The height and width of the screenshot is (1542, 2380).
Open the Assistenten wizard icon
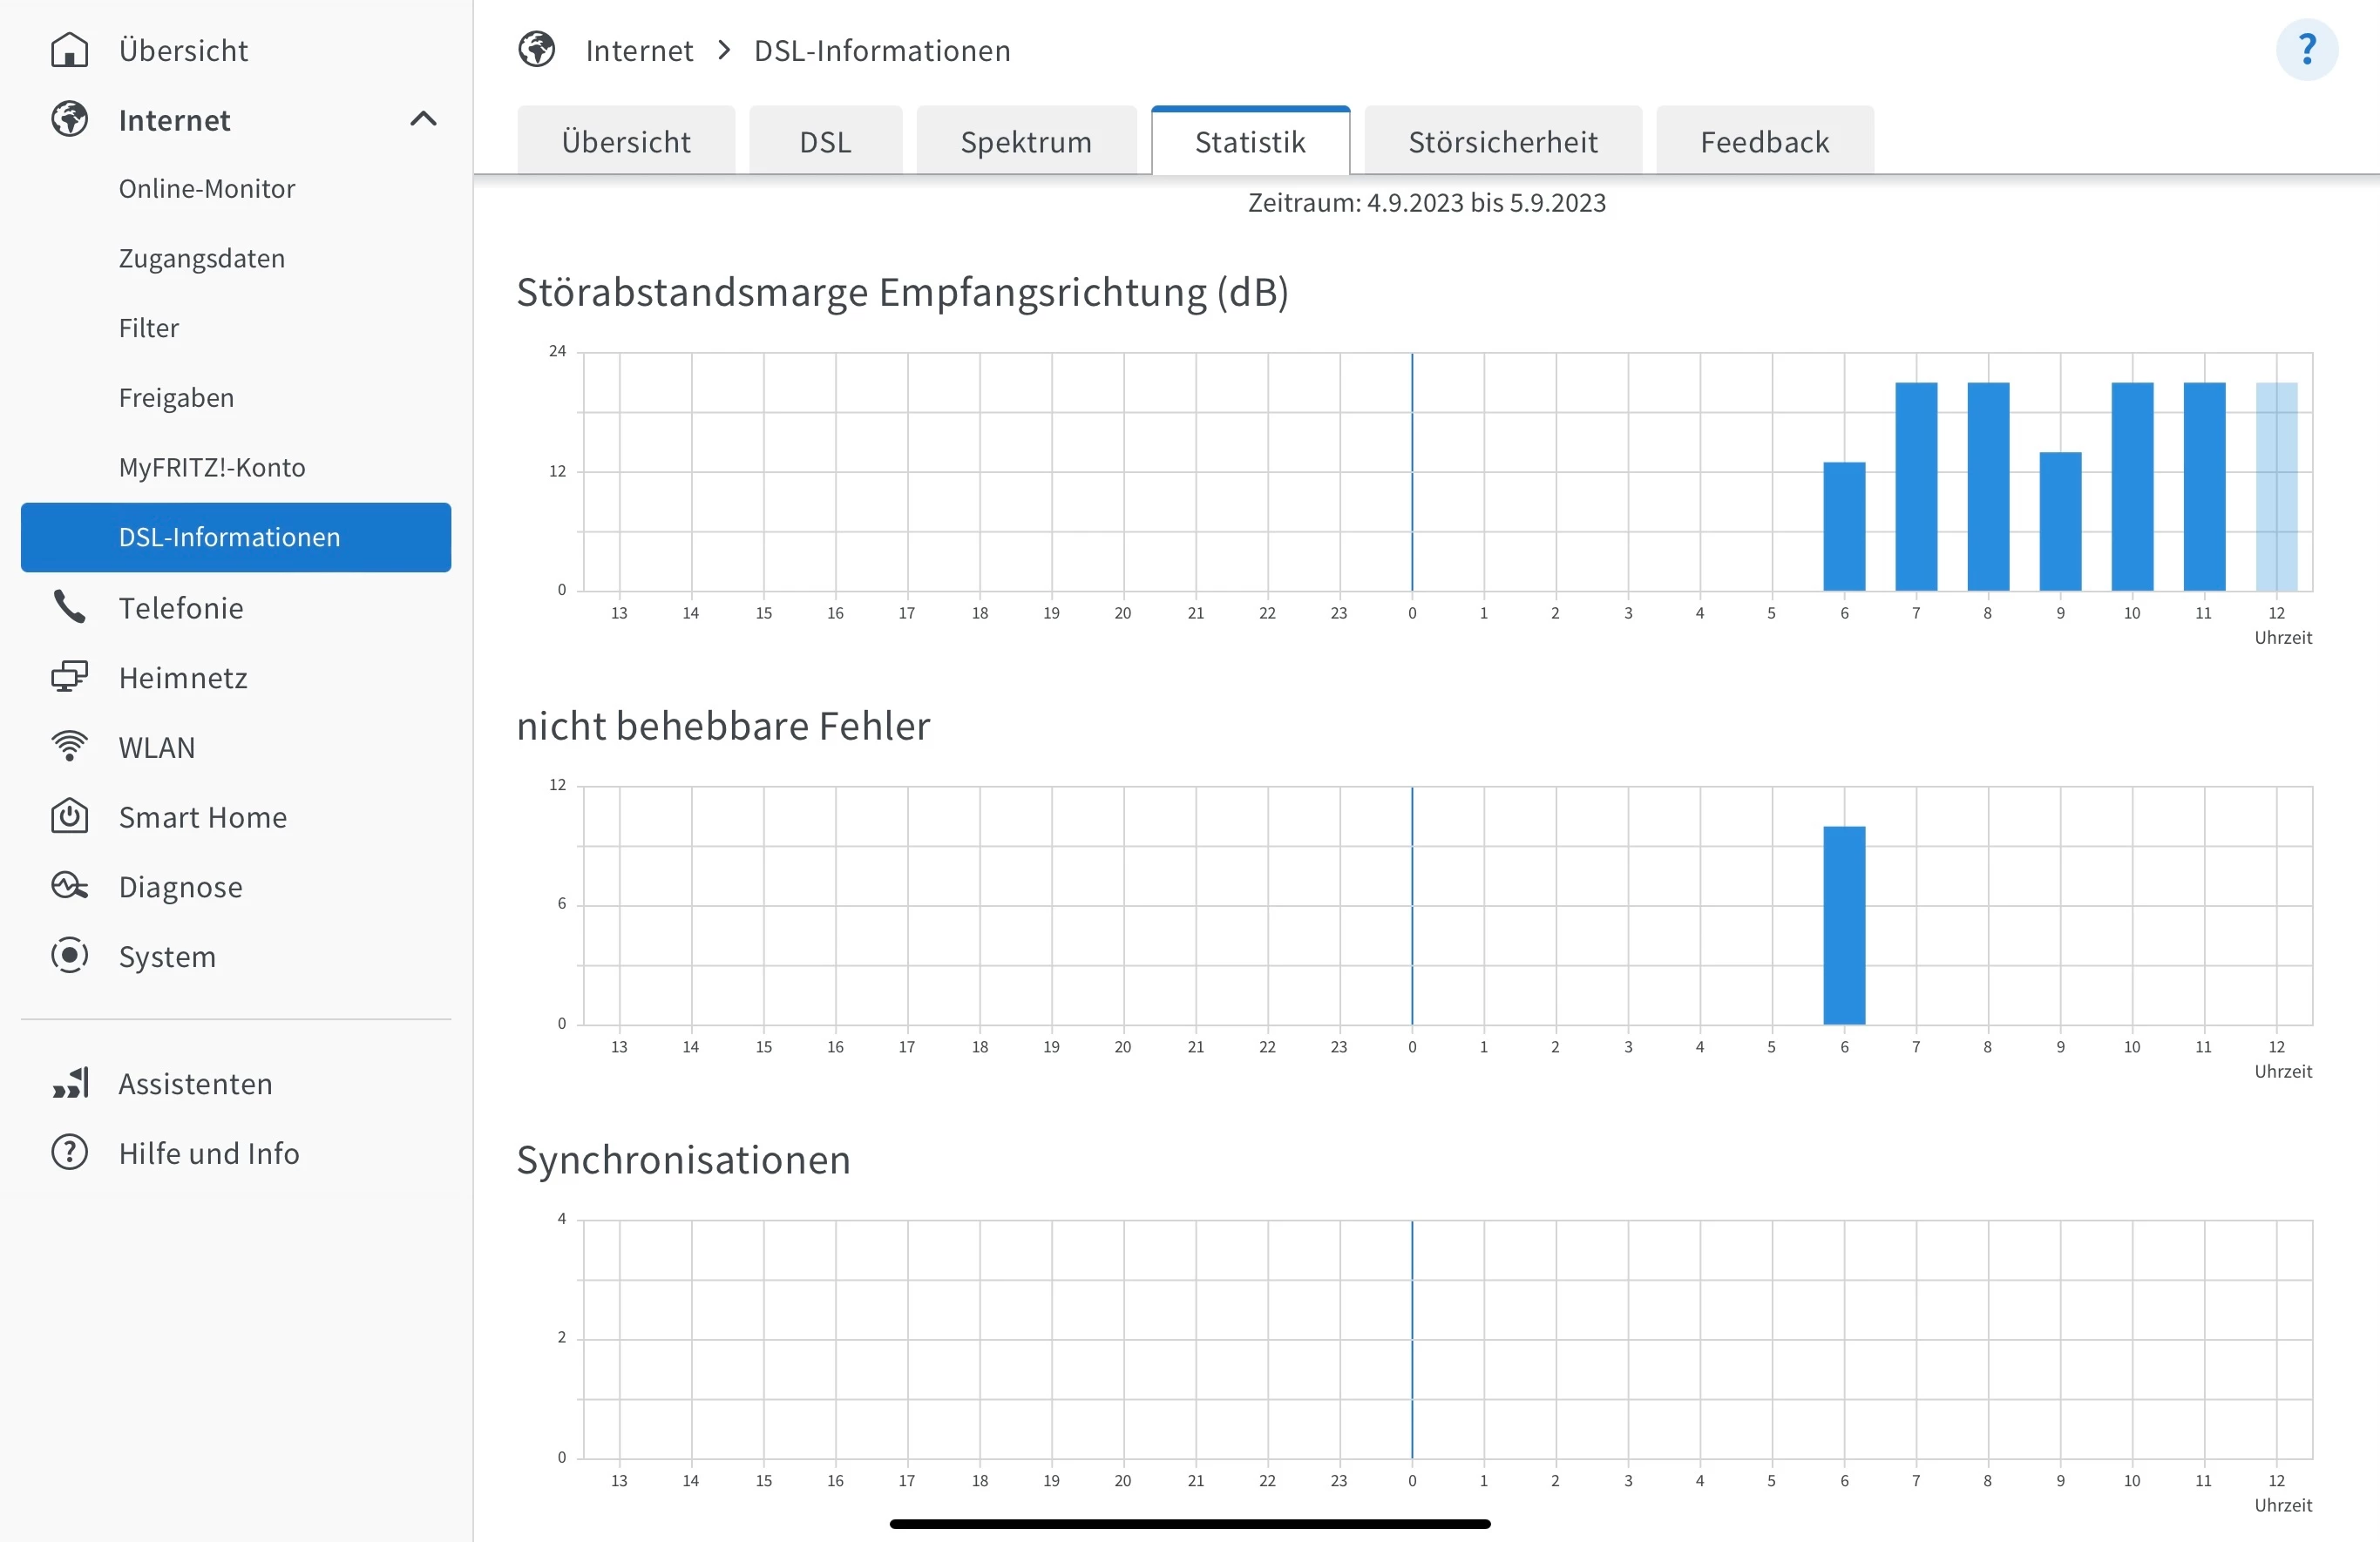[x=71, y=1083]
